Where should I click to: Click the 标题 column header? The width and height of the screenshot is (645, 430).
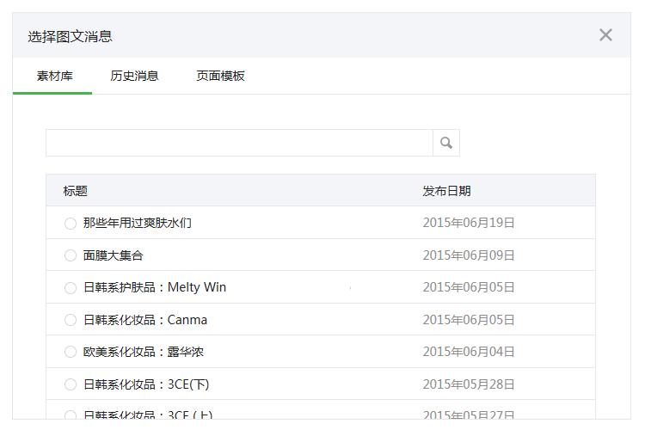(x=75, y=191)
